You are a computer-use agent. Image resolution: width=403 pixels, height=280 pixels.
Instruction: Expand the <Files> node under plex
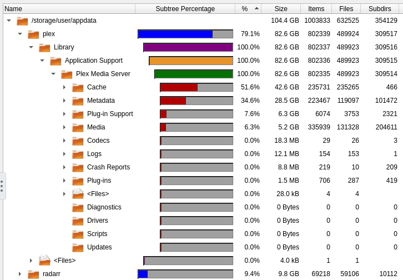(31, 261)
